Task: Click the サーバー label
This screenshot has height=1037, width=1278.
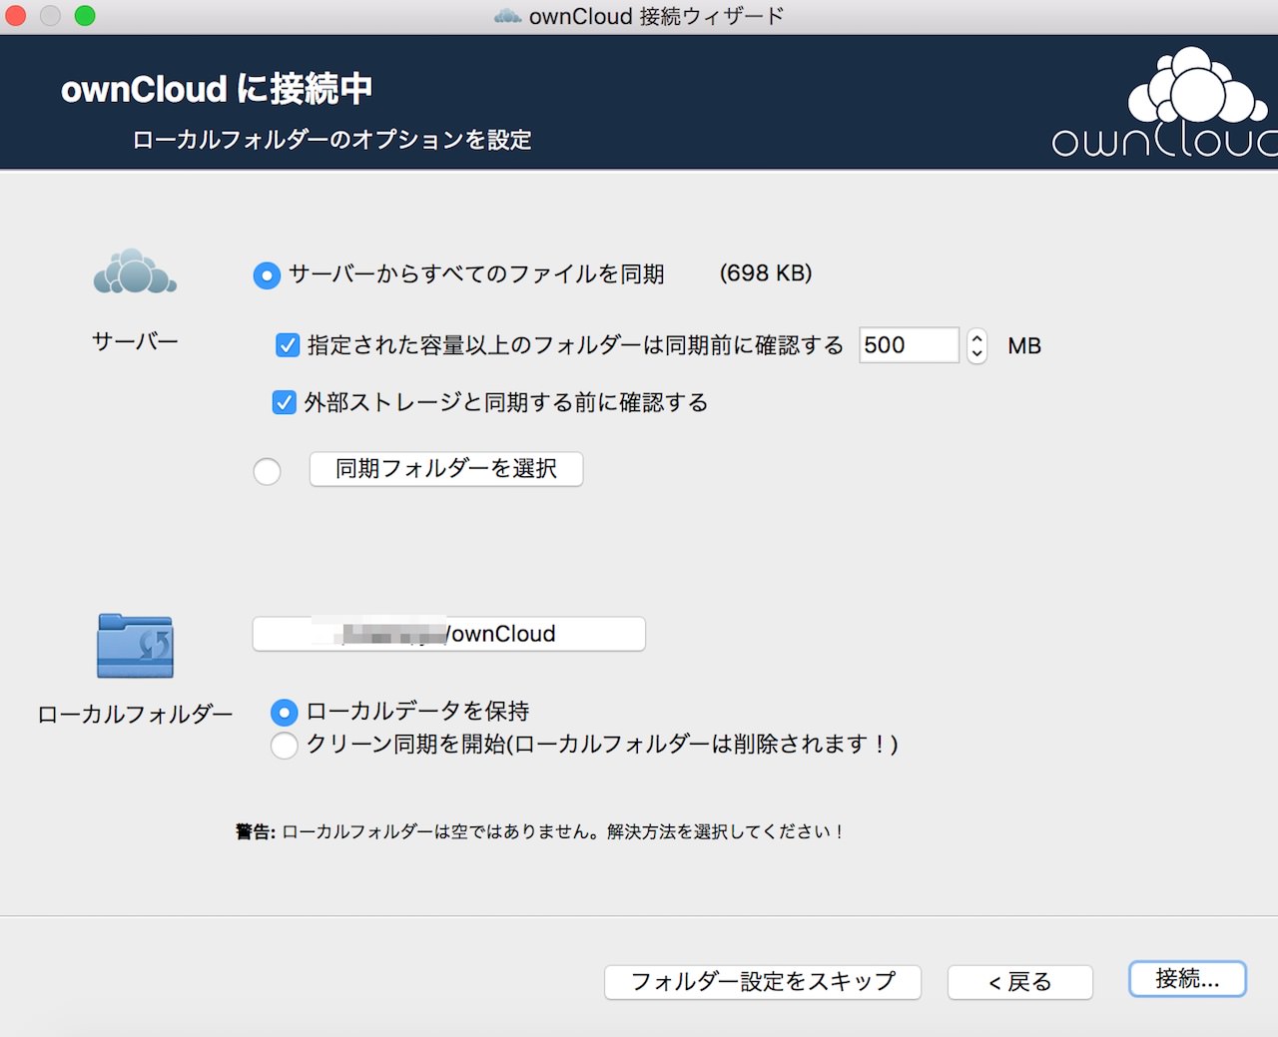Action: [135, 341]
